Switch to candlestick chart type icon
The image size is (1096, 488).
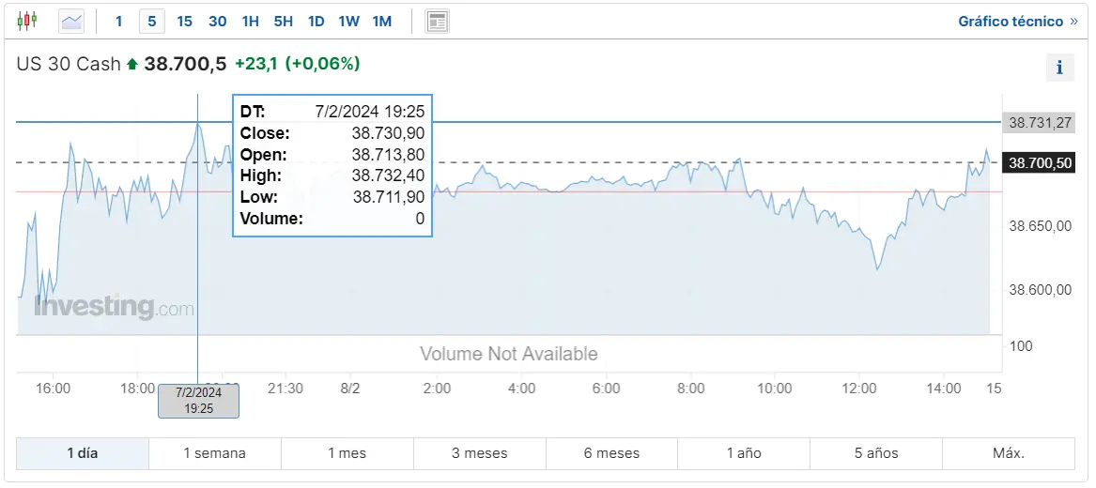(26, 21)
